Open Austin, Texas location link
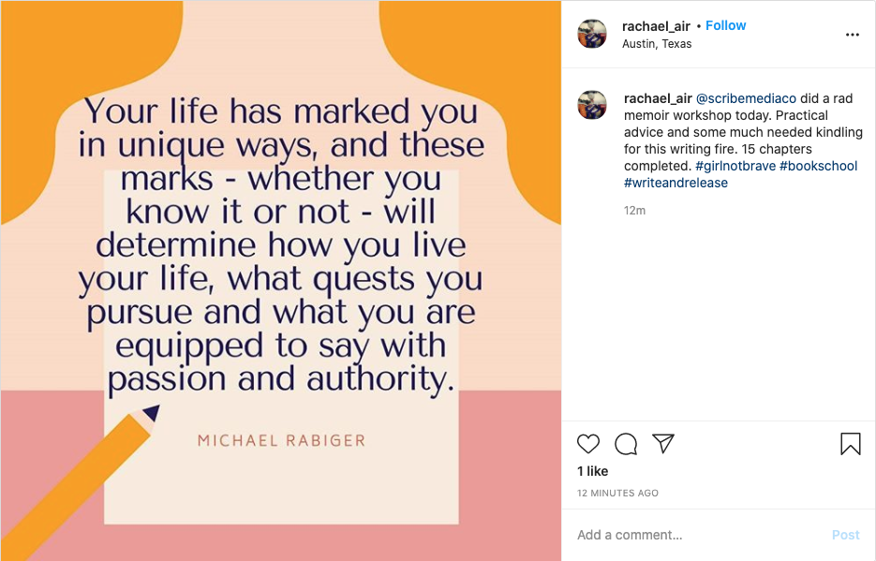 (657, 43)
